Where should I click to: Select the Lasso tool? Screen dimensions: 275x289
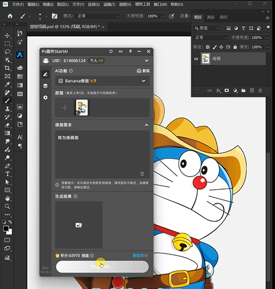[7, 52]
